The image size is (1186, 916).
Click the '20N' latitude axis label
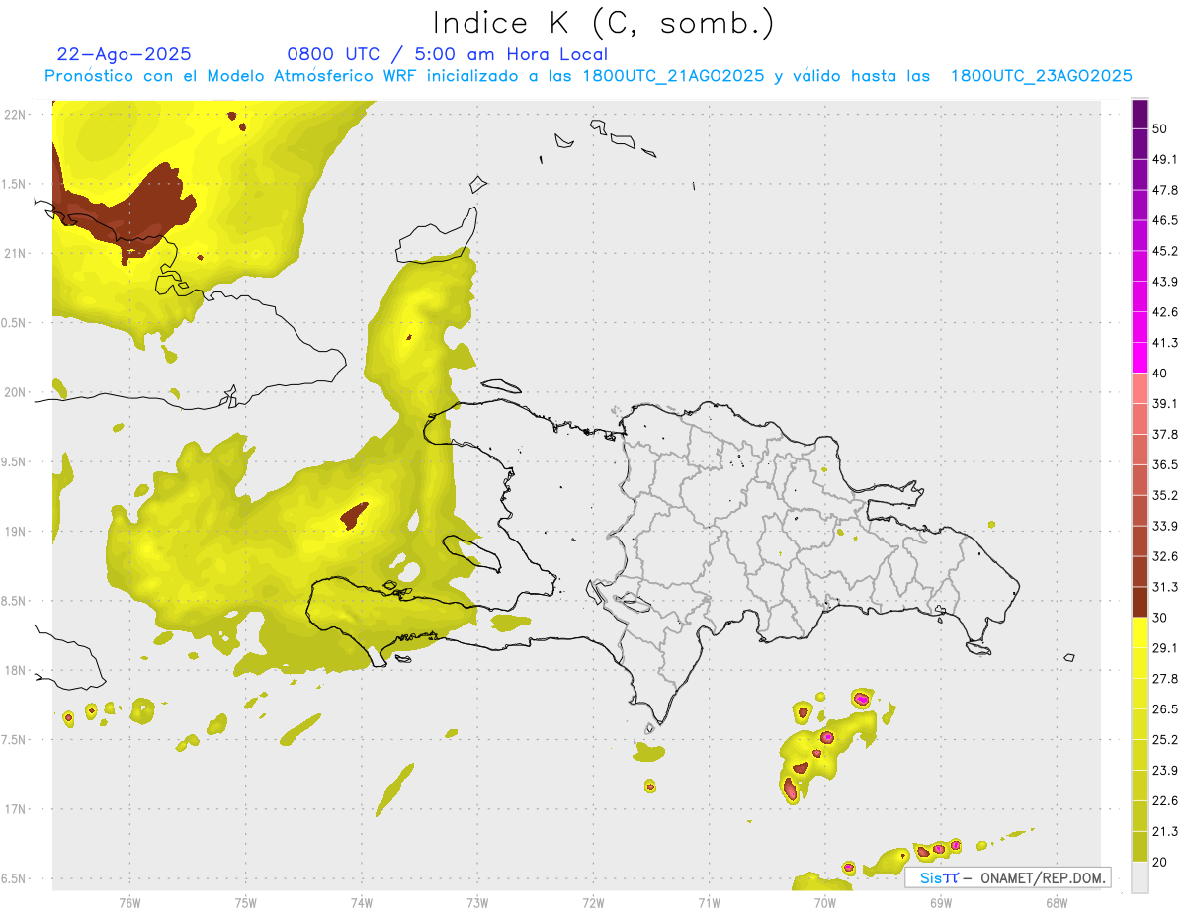[x=15, y=392]
